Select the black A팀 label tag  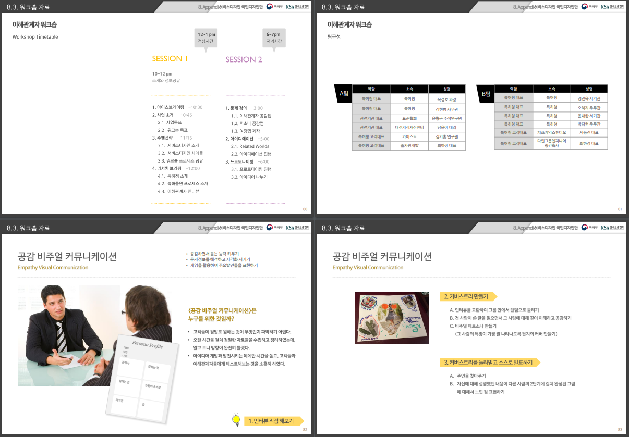[x=343, y=94]
